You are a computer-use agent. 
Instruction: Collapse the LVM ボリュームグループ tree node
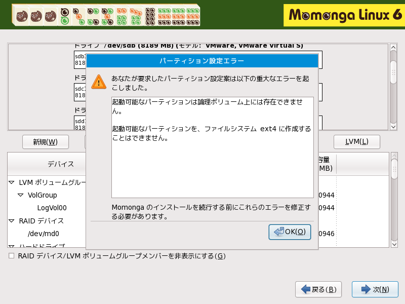click(11, 182)
